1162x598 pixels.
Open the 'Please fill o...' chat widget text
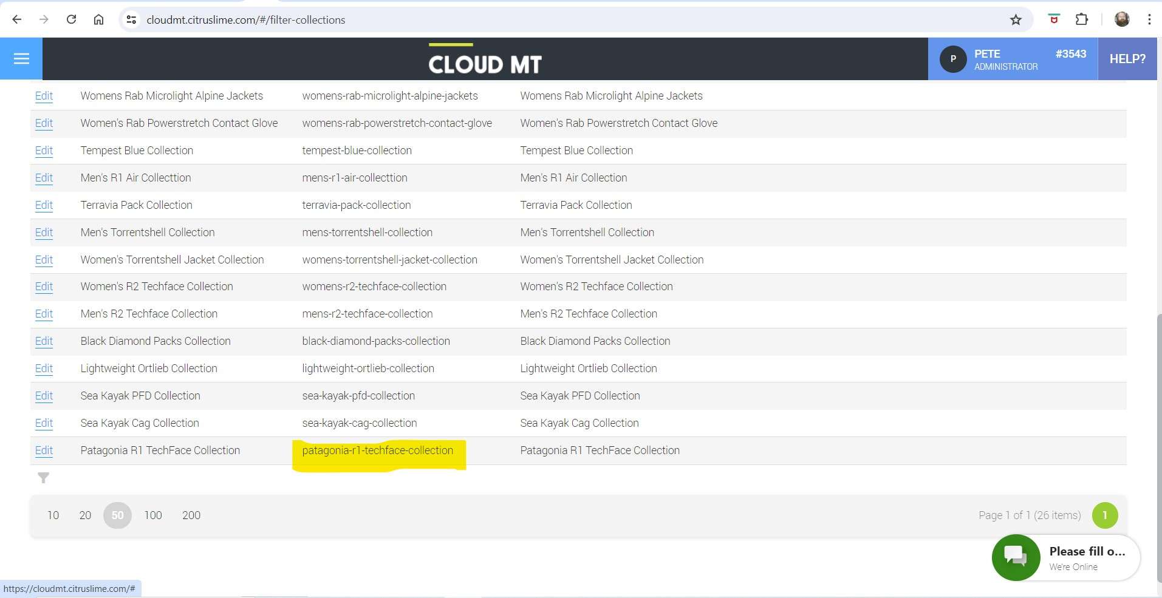point(1087,551)
